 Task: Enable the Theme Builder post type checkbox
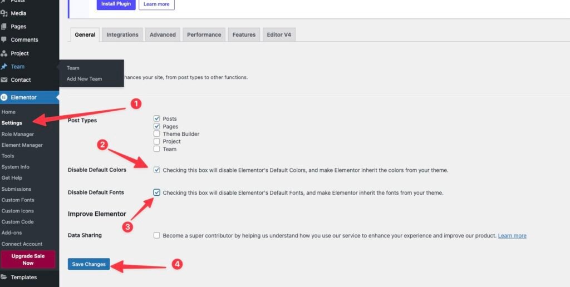(x=157, y=134)
